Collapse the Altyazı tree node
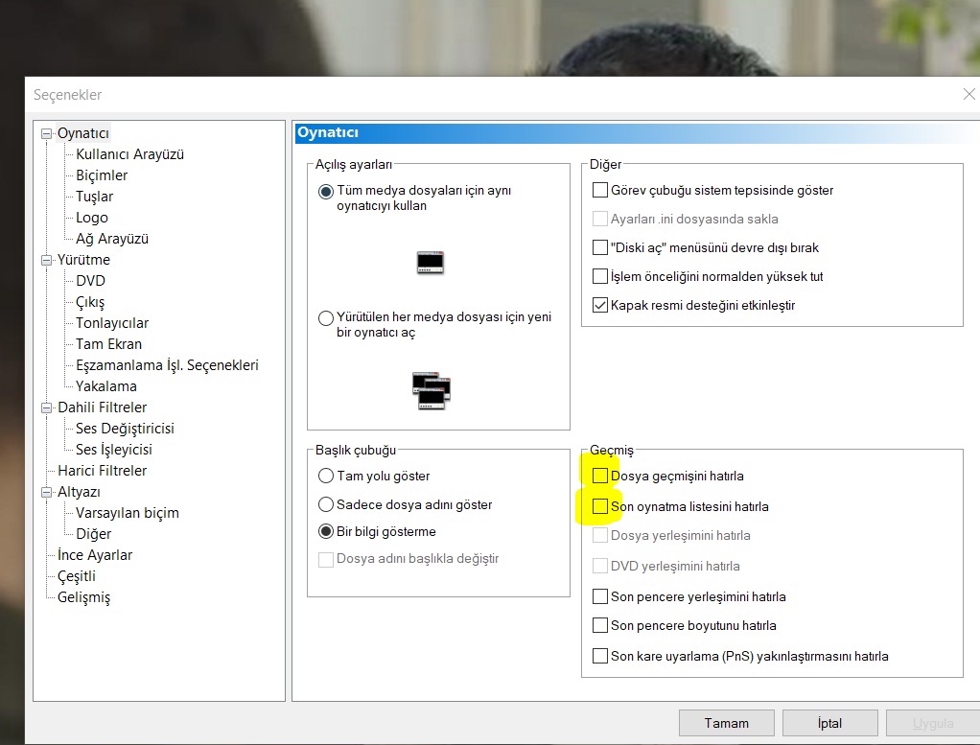 coord(46,493)
